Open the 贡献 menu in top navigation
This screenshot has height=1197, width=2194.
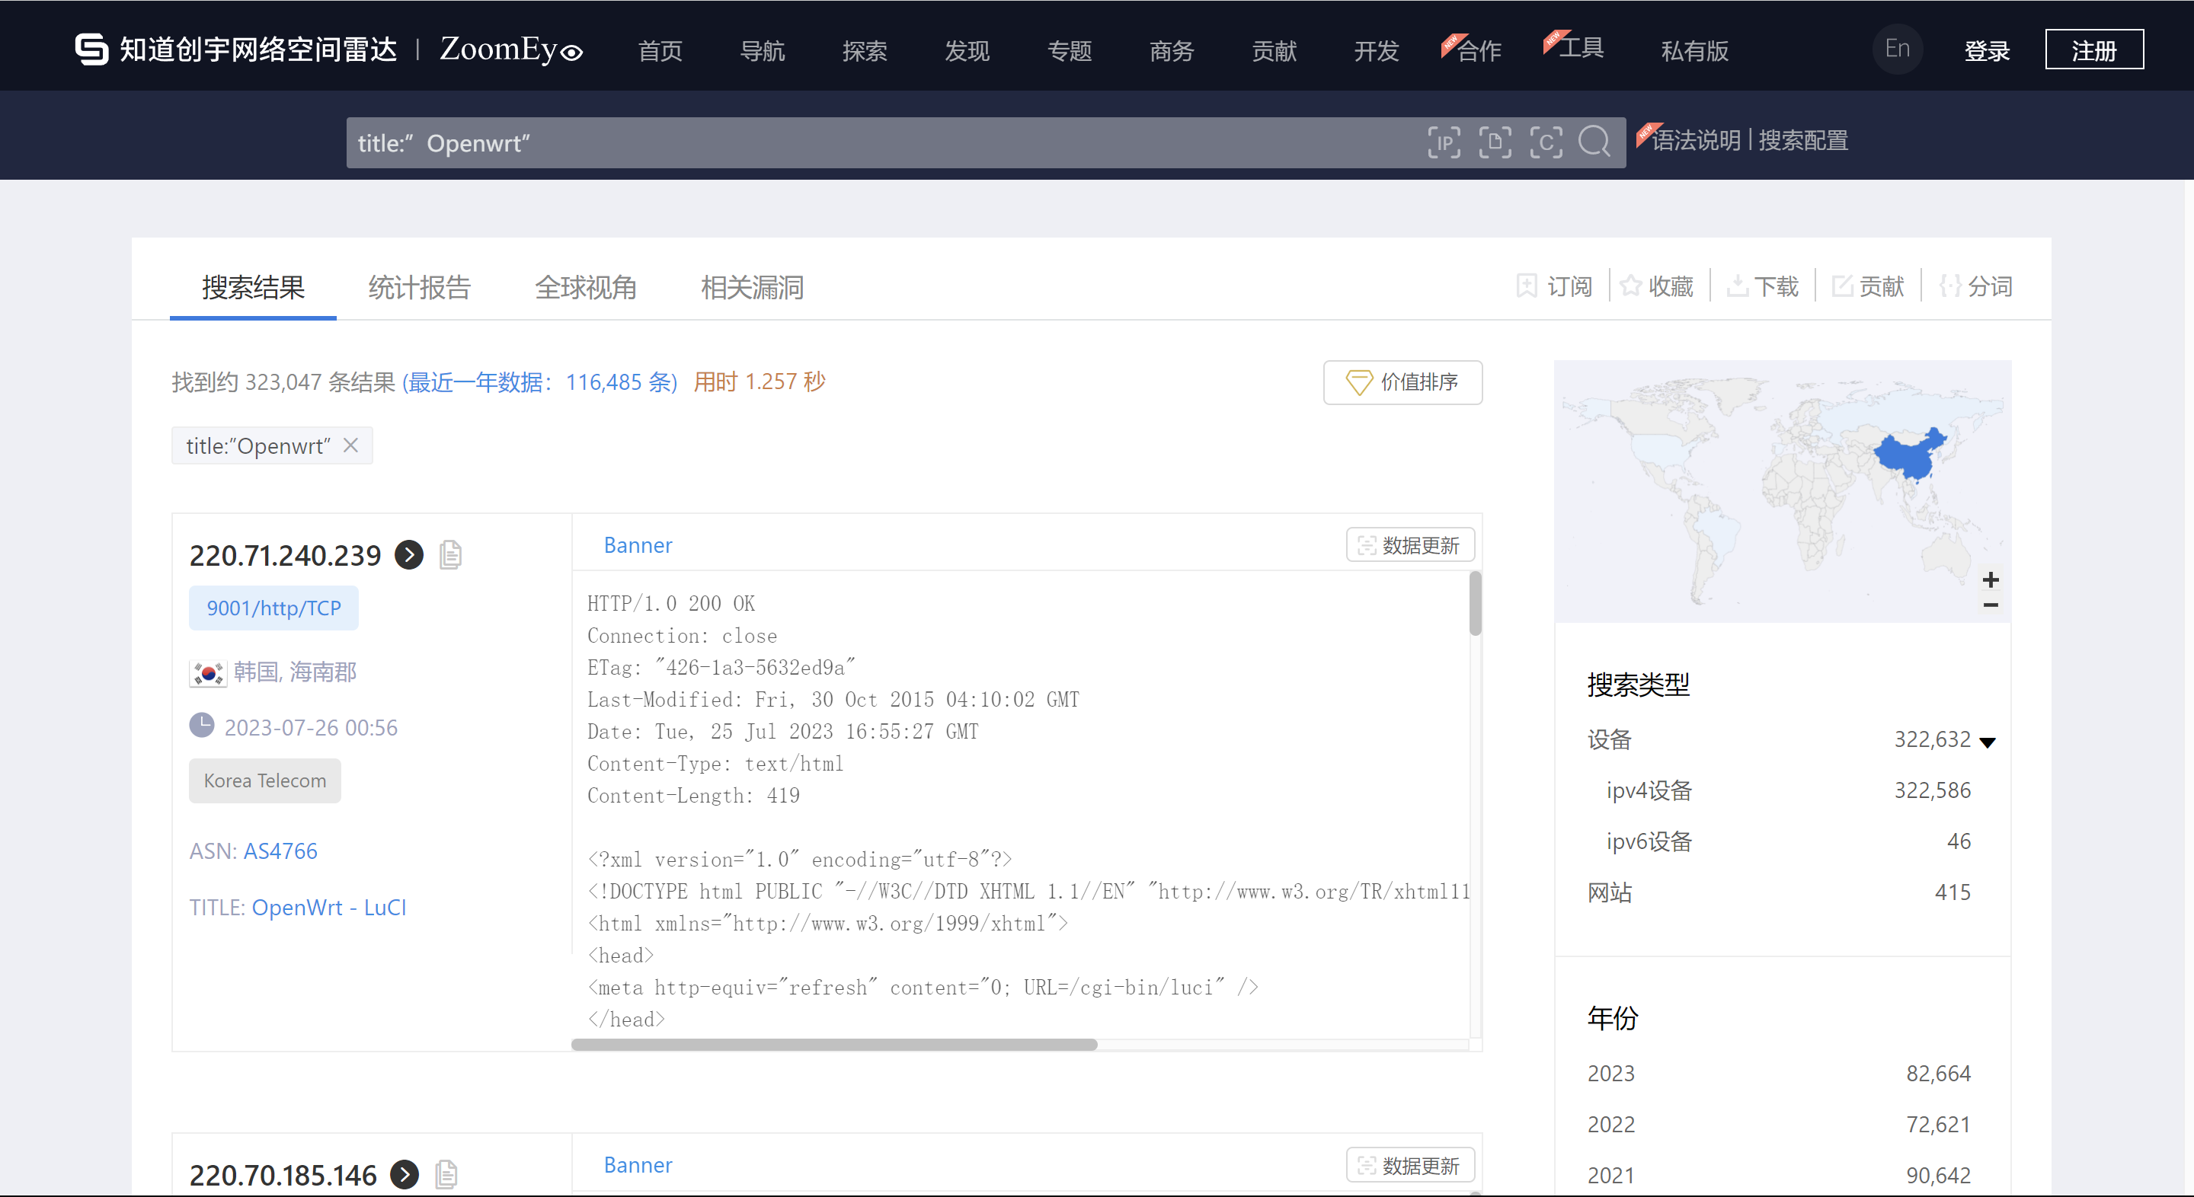(x=1273, y=51)
